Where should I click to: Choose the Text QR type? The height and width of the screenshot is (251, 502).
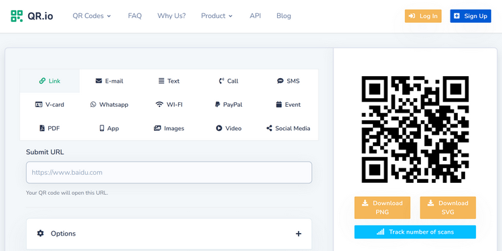tap(169, 81)
